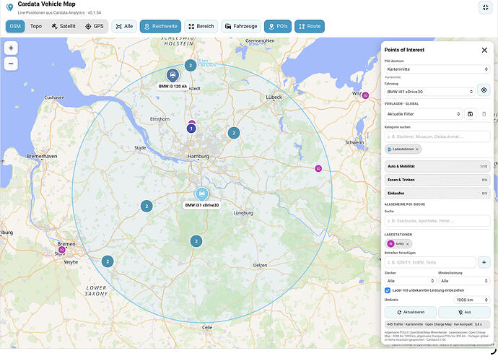Close the Points of Interest panel
The width and height of the screenshot is (498, 356).
click(x=484, y=51)
